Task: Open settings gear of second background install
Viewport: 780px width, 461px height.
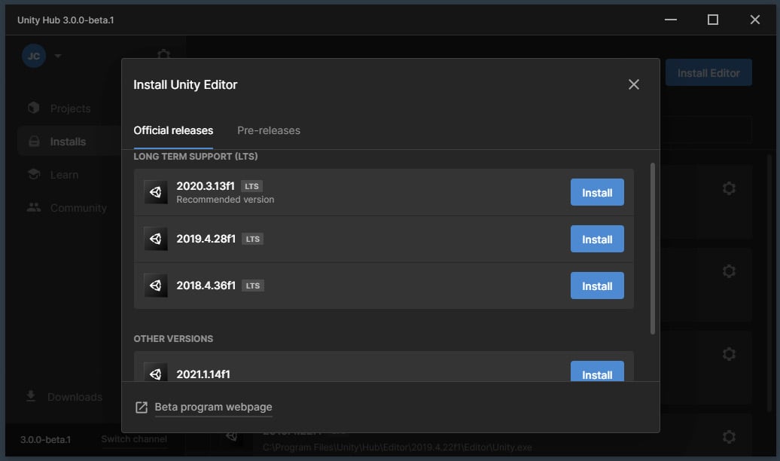Action: coord(729,271)
